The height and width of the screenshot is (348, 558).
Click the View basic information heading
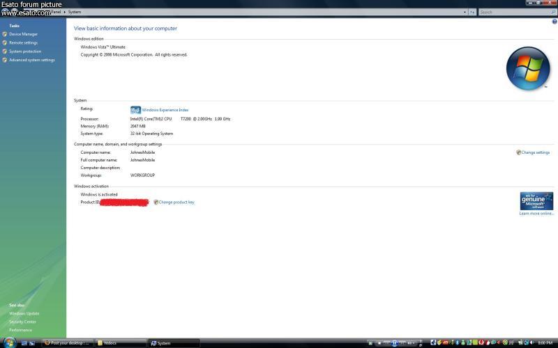[x=126, y=29]
